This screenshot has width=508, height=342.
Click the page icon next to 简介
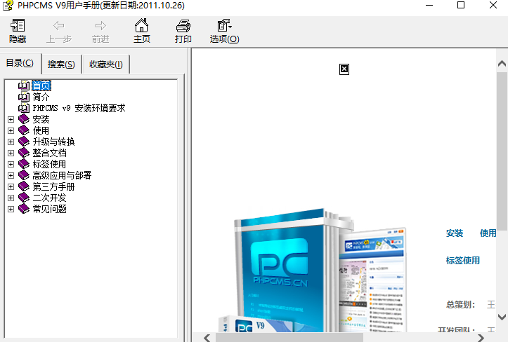[x=24, y=97]
